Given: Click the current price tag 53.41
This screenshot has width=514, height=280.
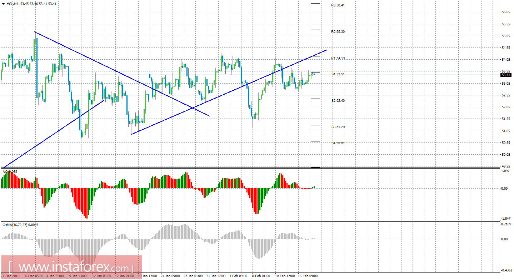Looking at the screenshot, I should [x=506, y=75].
